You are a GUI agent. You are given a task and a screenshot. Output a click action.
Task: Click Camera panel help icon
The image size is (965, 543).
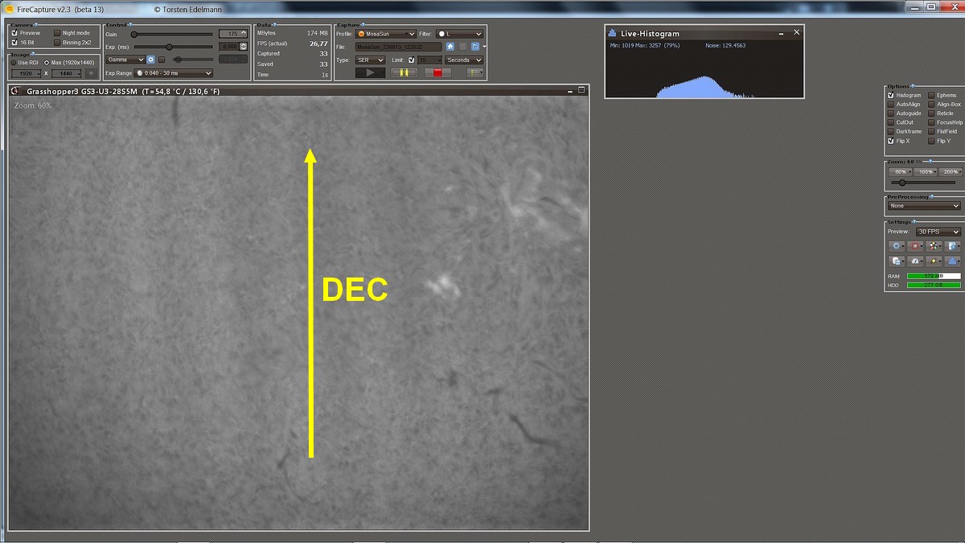click(x=35, y=25)
